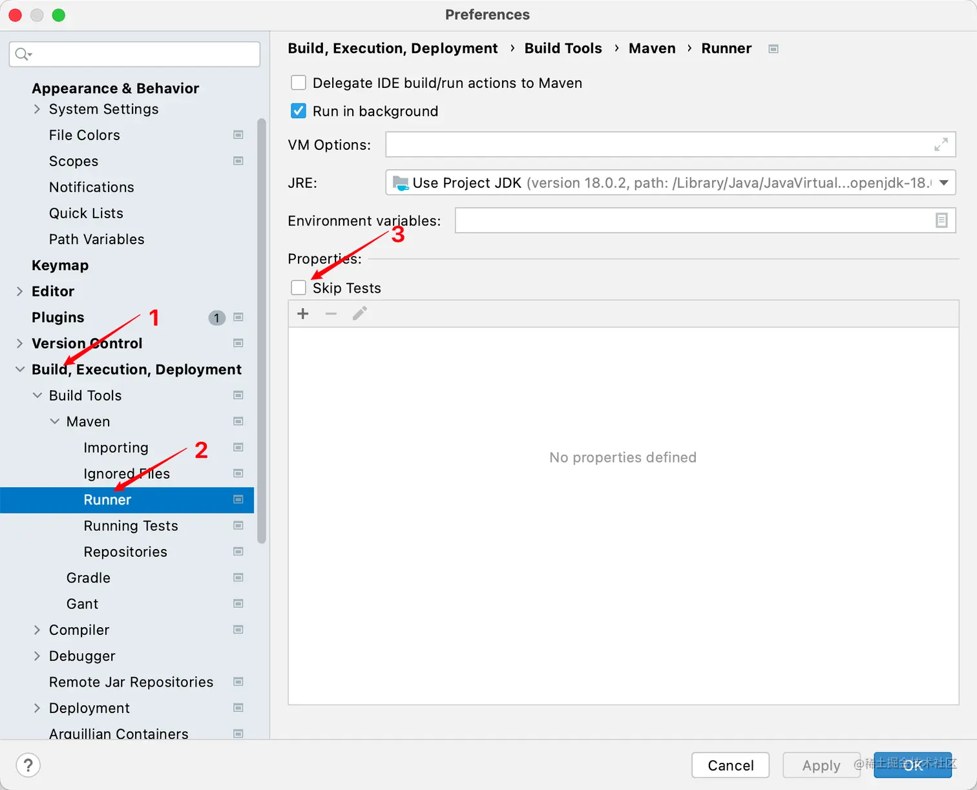The image size is (977, 790).
Task: Open Notifications settings page
Action: (x=92, y=187)
